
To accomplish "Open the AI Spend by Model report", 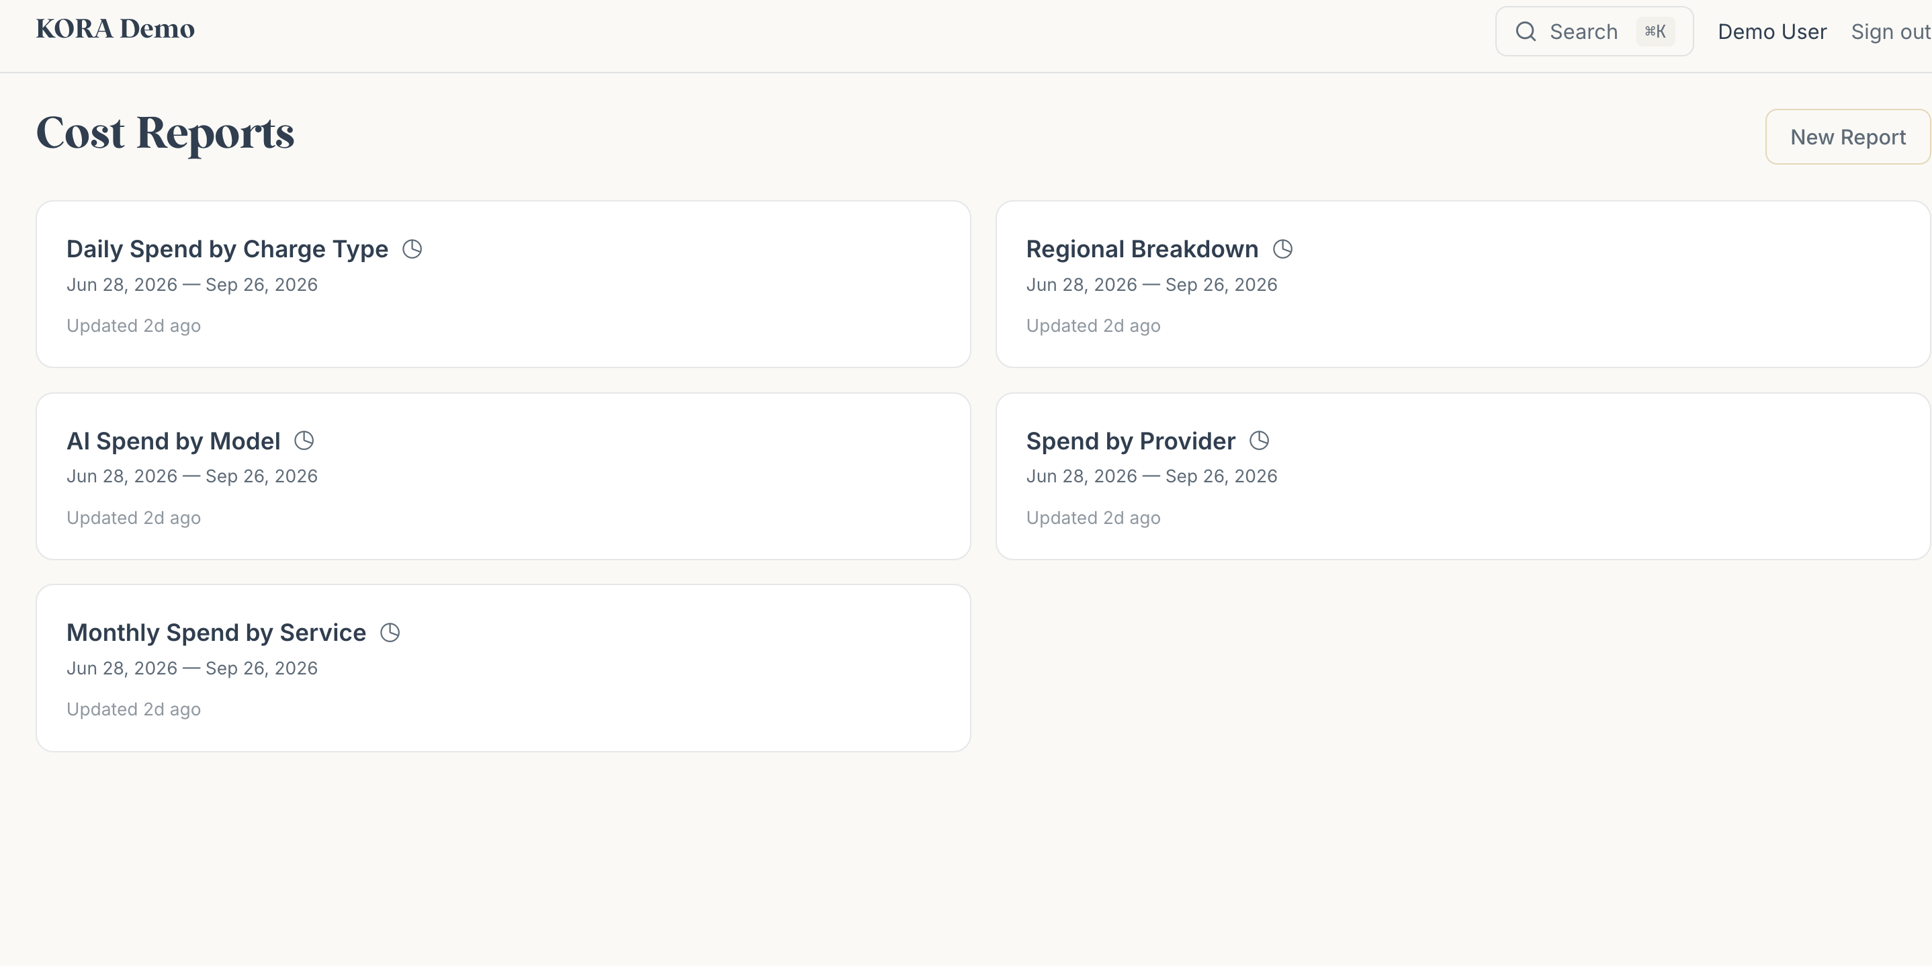I will click(x=503, y=476).
